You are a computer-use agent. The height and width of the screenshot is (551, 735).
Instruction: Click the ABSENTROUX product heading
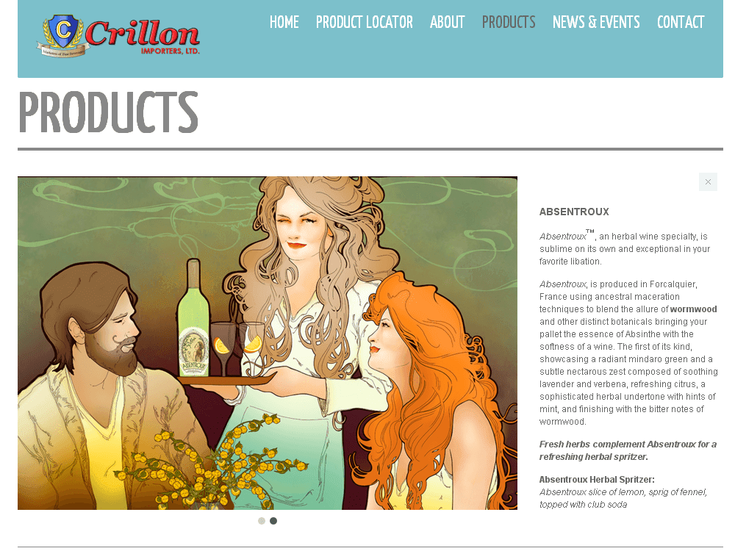tap(574, 212)
